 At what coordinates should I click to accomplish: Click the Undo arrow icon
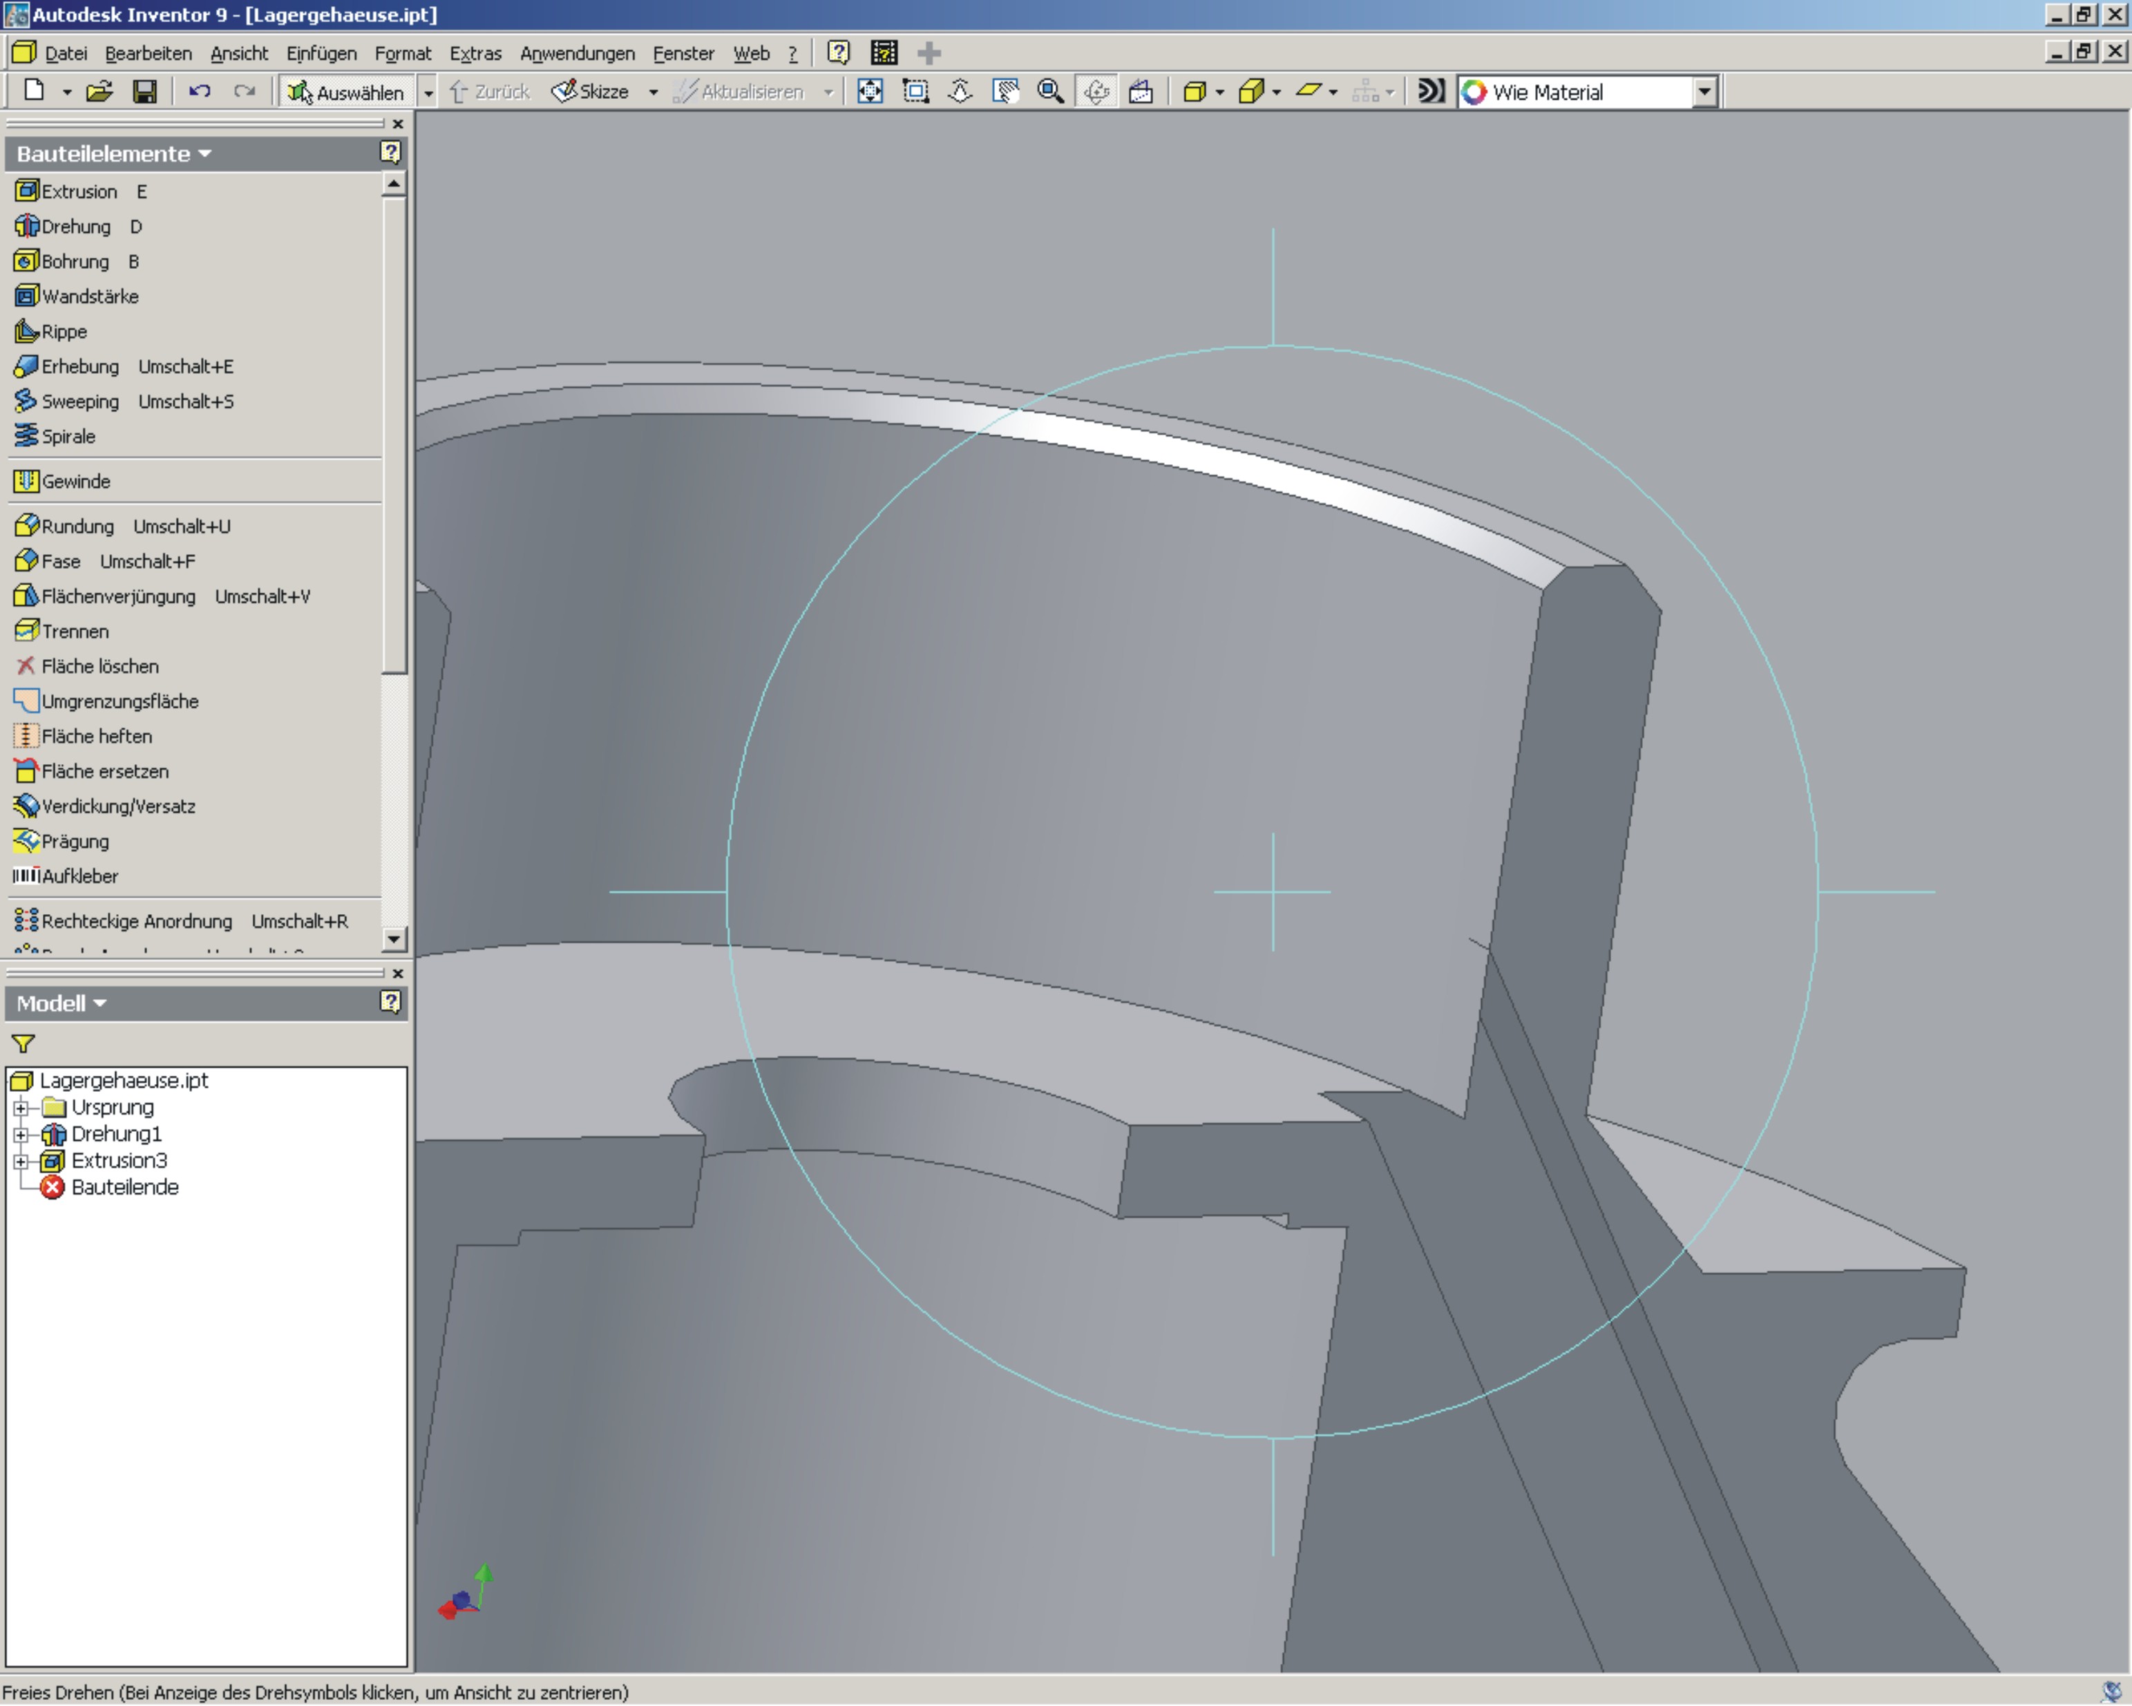(x=200, y=92)
